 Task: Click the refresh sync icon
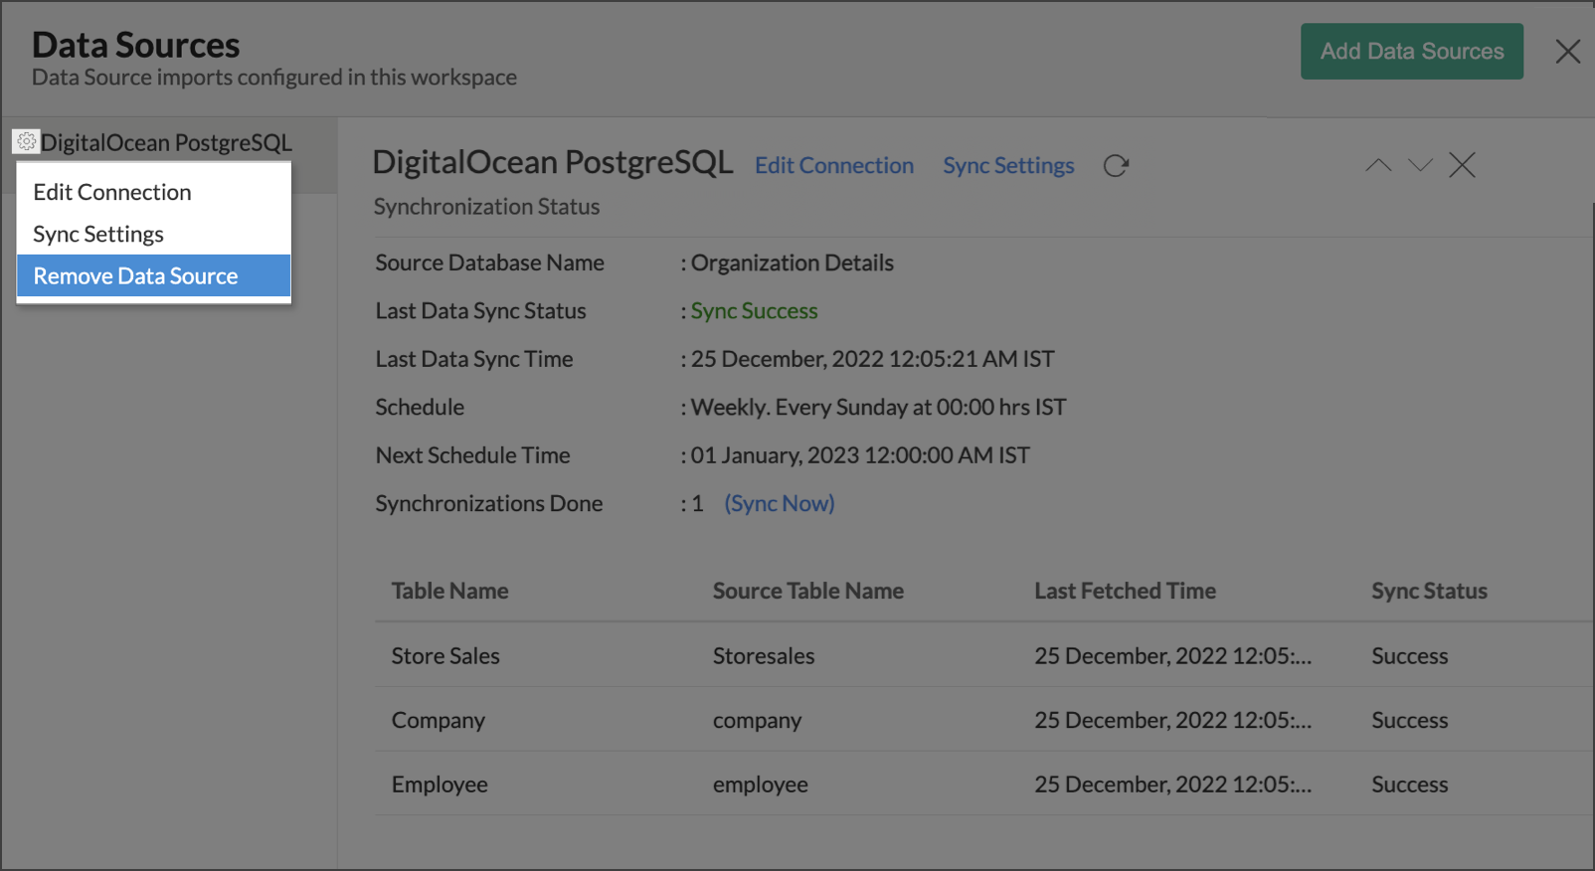point(1116,166)
